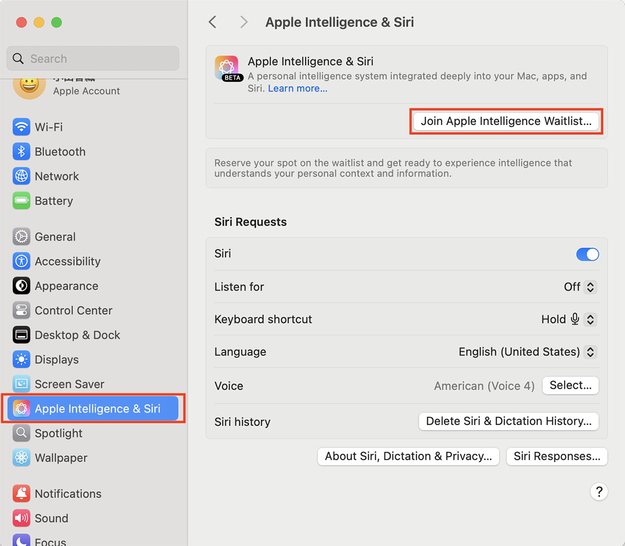Select General in the sidebar

point(94,237)
